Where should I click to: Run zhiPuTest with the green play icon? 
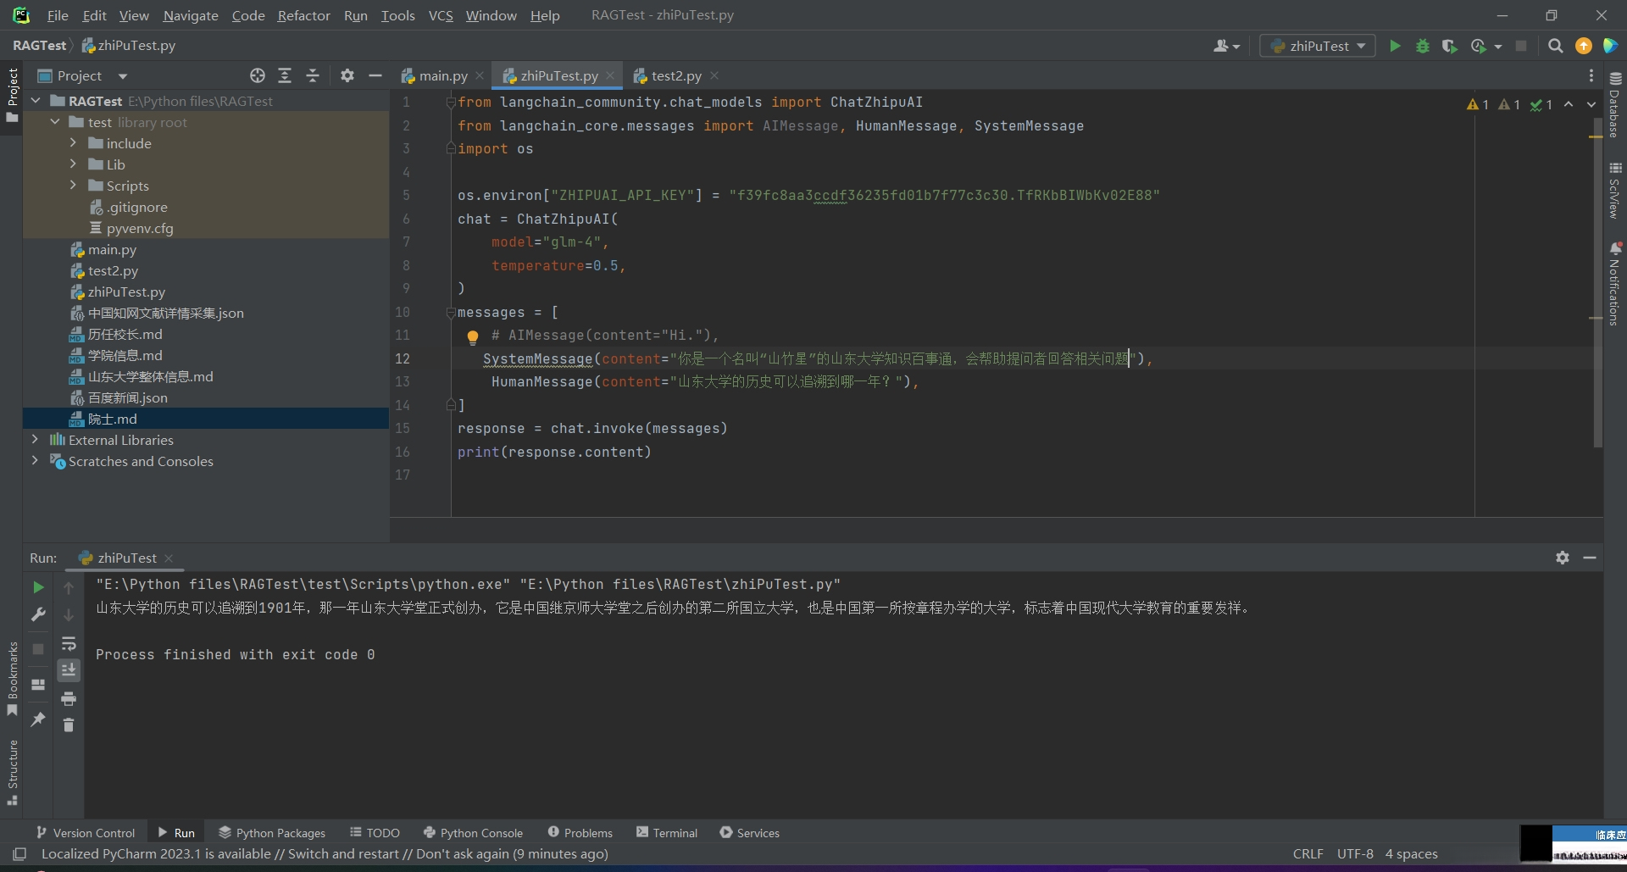point(1395,46)
